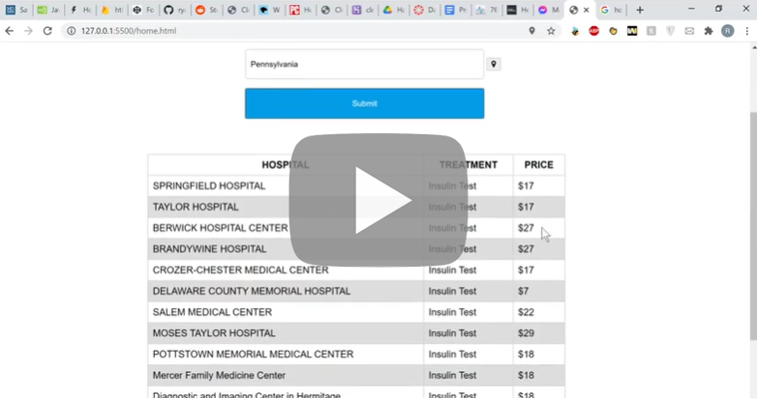Image resolution: width=757 pixels, height=398 pixels.
Task: Click SALEM MEDICAL CENTER row name
Action: (x=212, y=312)
